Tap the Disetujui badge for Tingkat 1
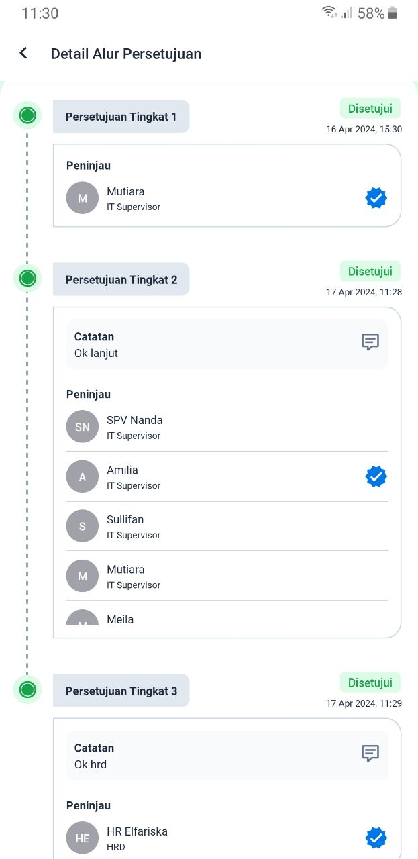 point(370,107)
